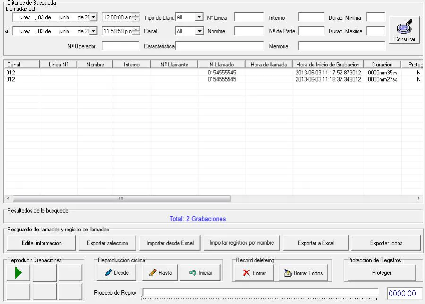Image resolution: width=425 pixels, height=304 pixels.
Task: Increase the start time spinner value
Action: coord(136,16)
